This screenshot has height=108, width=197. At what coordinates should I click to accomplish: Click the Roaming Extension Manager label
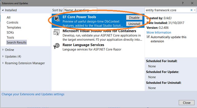[25, 63]
